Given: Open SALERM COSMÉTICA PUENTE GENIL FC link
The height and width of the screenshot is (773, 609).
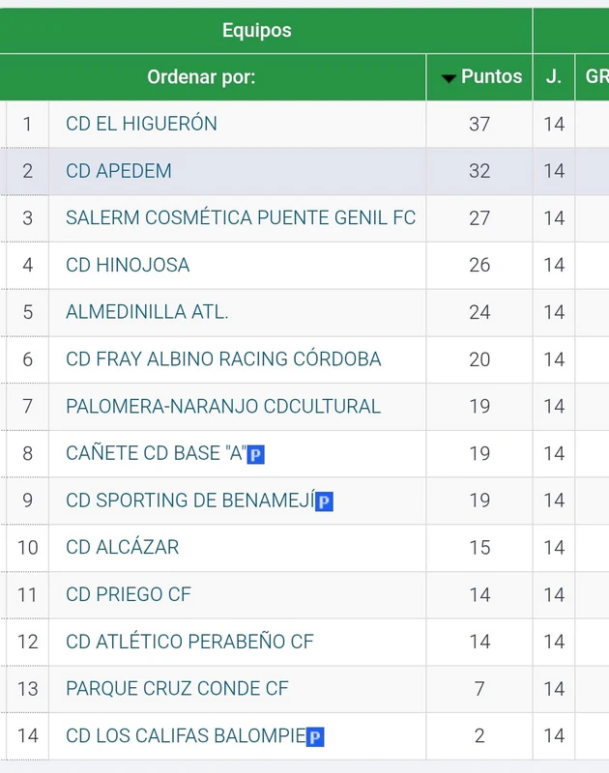Looking at the screenshot, I should click(x=241, y=218).
